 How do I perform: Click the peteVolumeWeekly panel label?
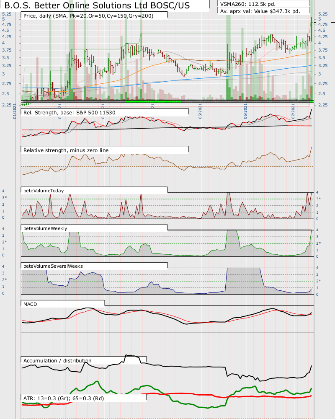coord(45,228)
